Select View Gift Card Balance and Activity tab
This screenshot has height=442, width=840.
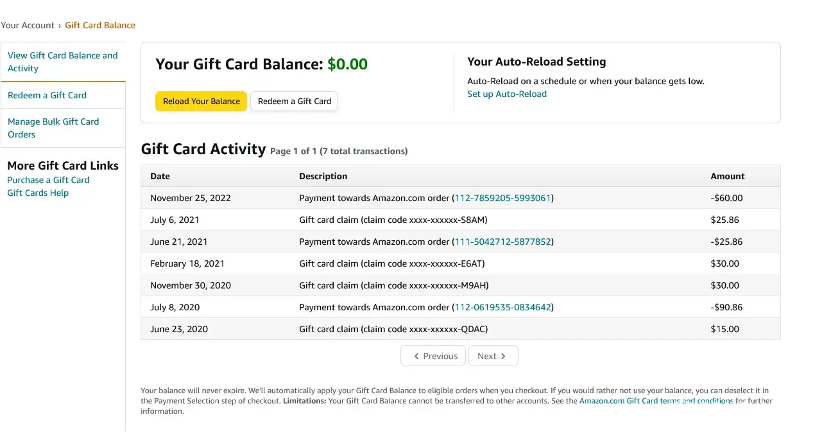(x=63, y=62)
